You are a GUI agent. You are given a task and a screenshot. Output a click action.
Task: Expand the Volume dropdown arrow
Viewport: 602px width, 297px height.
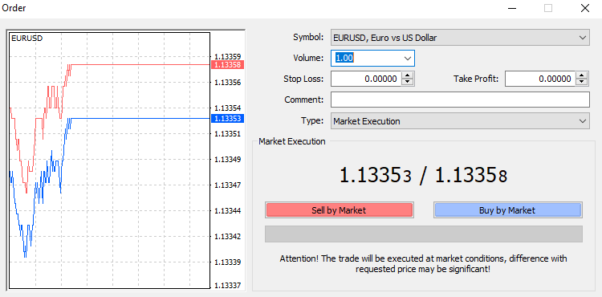(x=407, y=59)
